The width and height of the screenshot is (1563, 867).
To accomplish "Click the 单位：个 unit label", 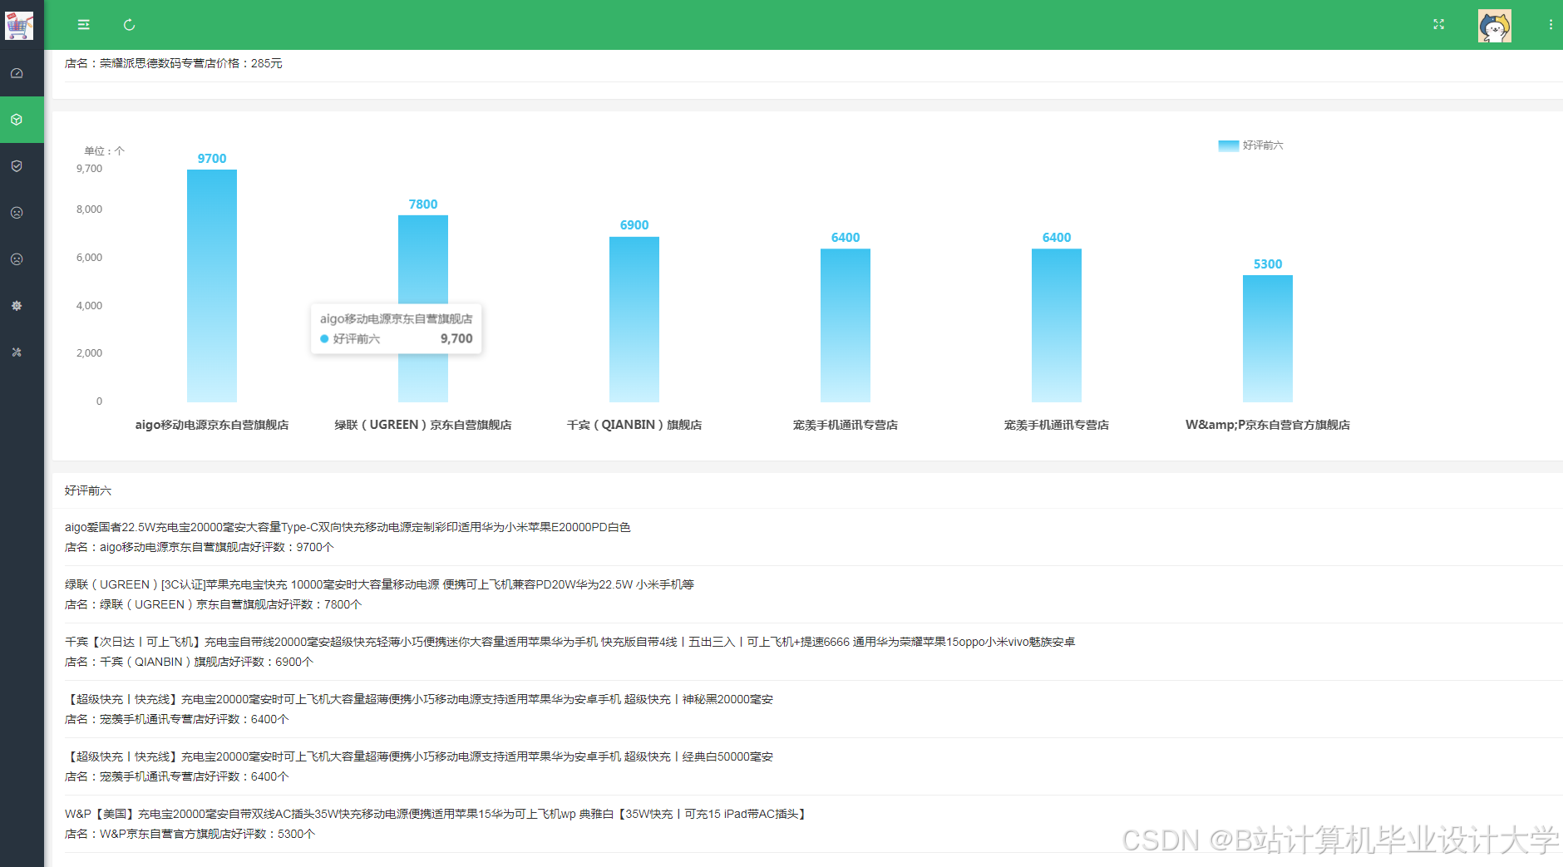I will [x=105, y=151].
